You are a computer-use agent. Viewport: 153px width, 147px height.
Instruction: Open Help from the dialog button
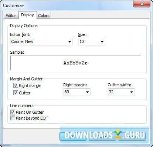pyautogui.click(x=132, y=136)
